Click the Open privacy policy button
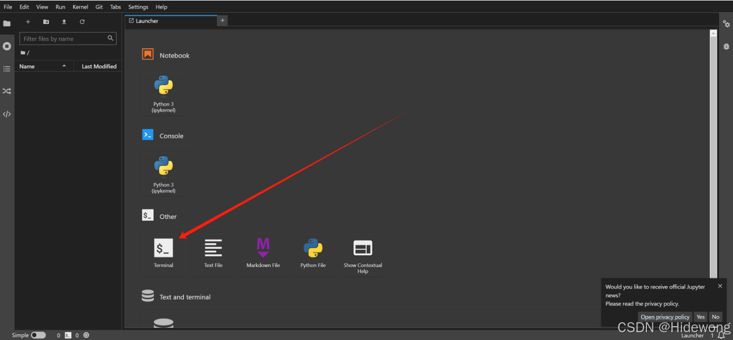Screen dimensions: 733x340 click(665, 317)
